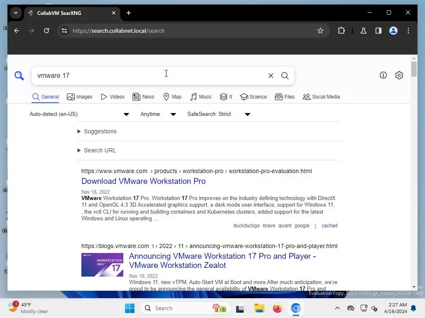
Task: Click the www.vmware.com result URL
Action: [x=196, y=171]
